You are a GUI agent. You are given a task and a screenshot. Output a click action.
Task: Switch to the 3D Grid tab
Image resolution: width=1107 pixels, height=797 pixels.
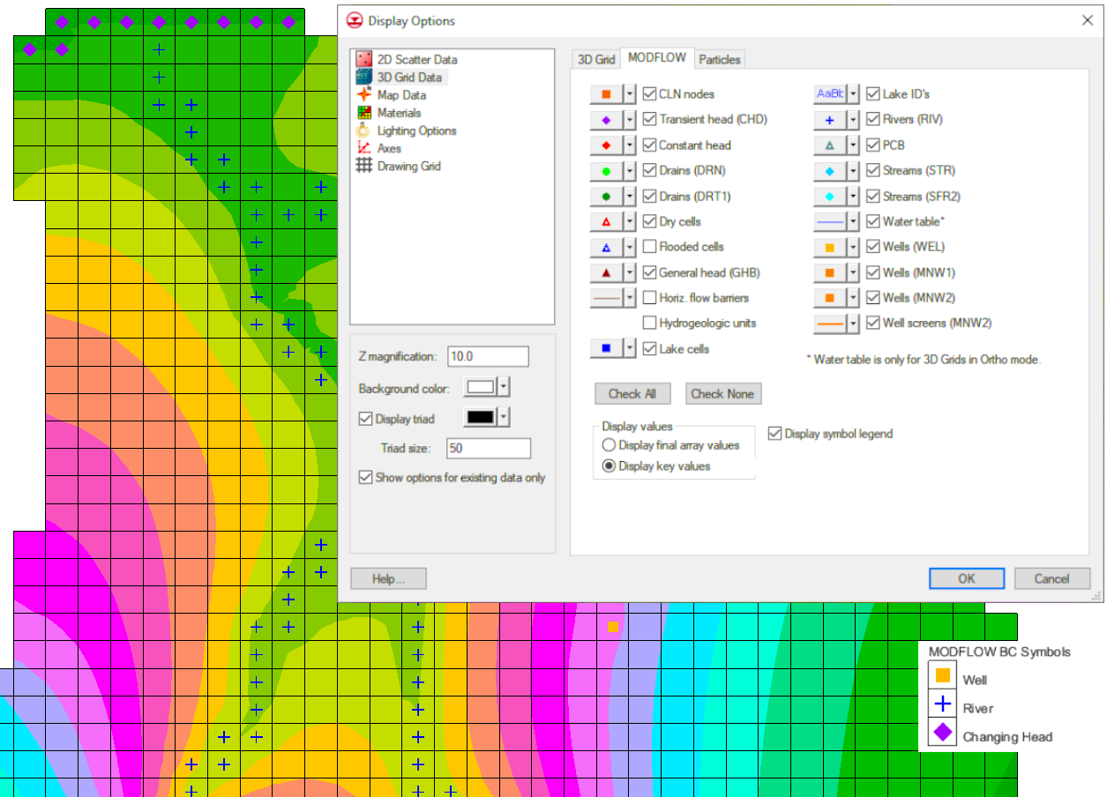596,58
